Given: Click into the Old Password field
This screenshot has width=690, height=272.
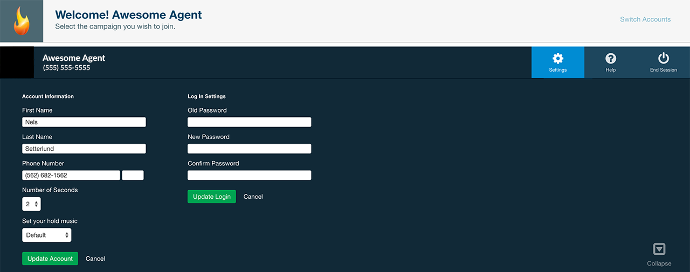Looking at the screenshot, I should click(250, 122).
